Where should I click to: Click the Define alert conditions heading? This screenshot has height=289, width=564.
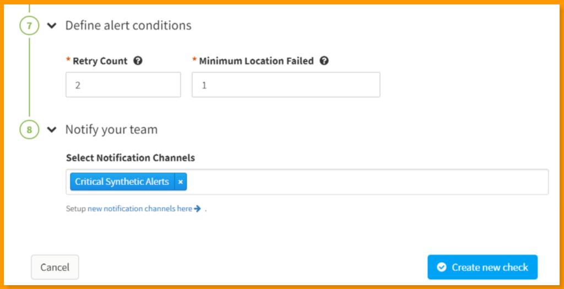pos(128,25)
